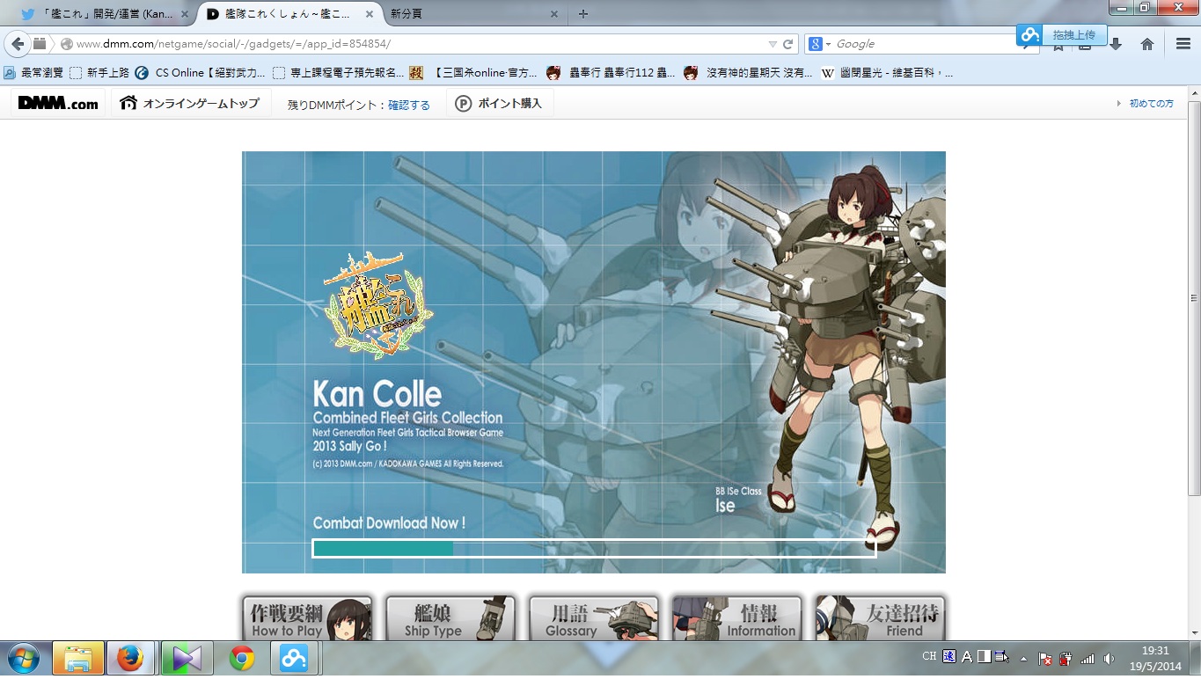The image size is (1201, 679).
Task: Click the page vertical scrollbar
Action: (1194, 299)
